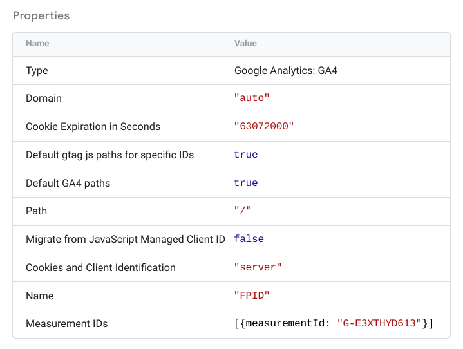Select Cookies and Client Identification label
The height and width of the screenshot is (349, 463).
[x=100, y=268]
